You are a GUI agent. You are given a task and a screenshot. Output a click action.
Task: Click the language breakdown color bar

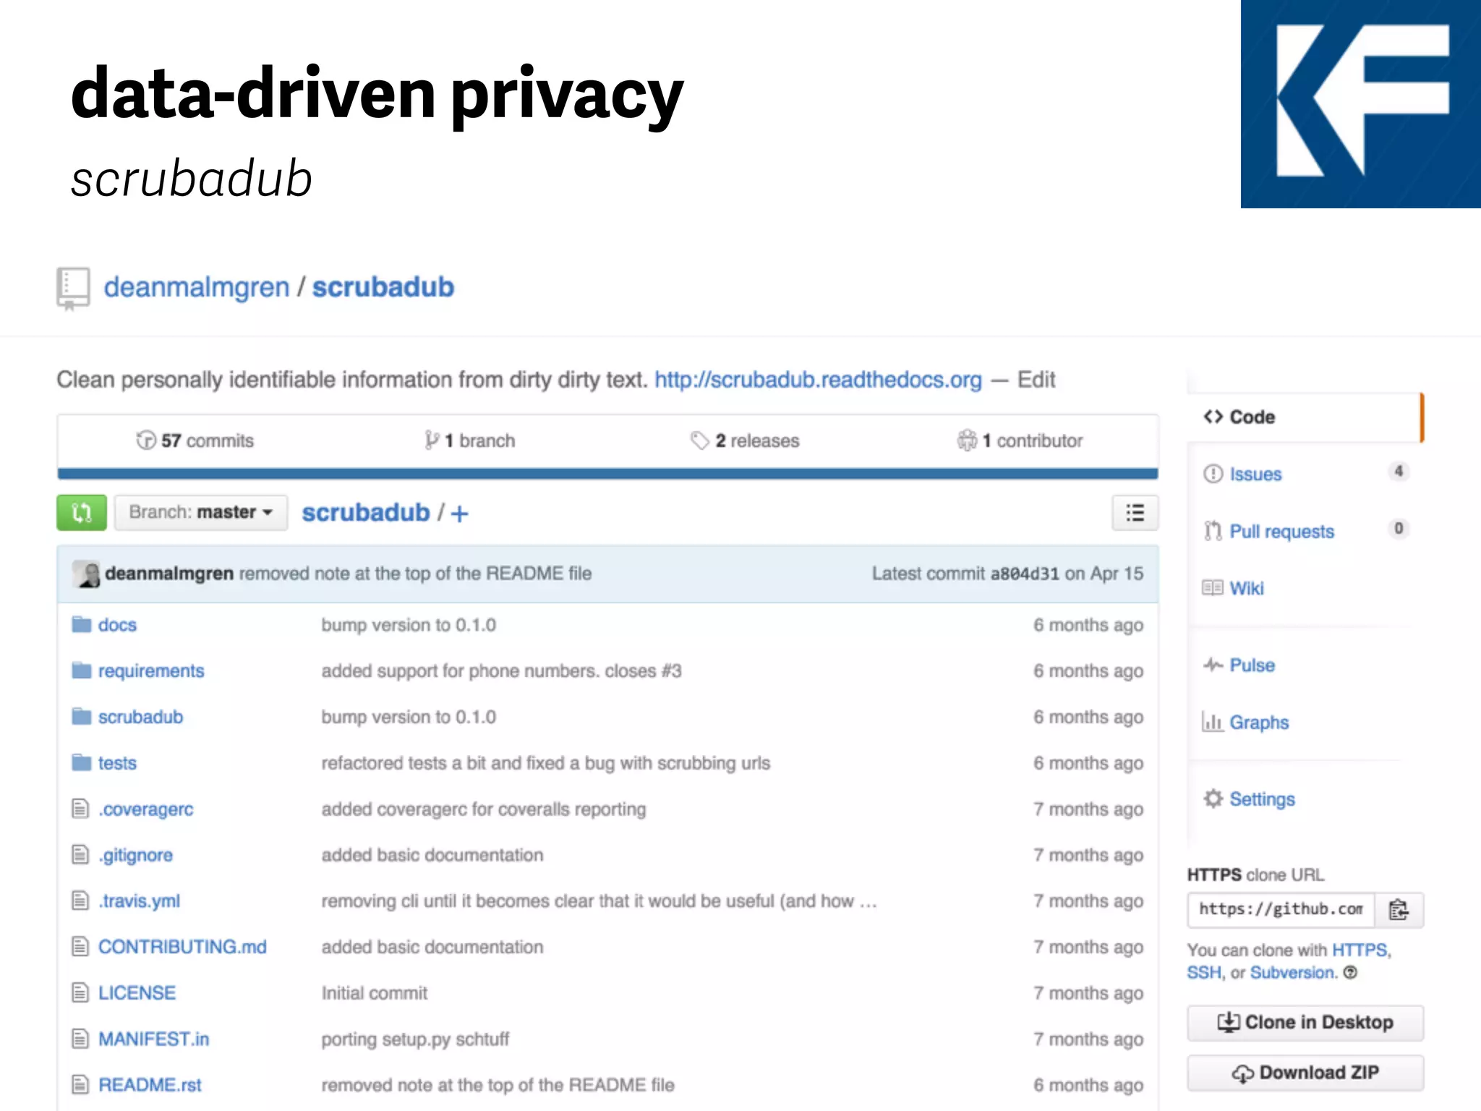pos(607,474)
